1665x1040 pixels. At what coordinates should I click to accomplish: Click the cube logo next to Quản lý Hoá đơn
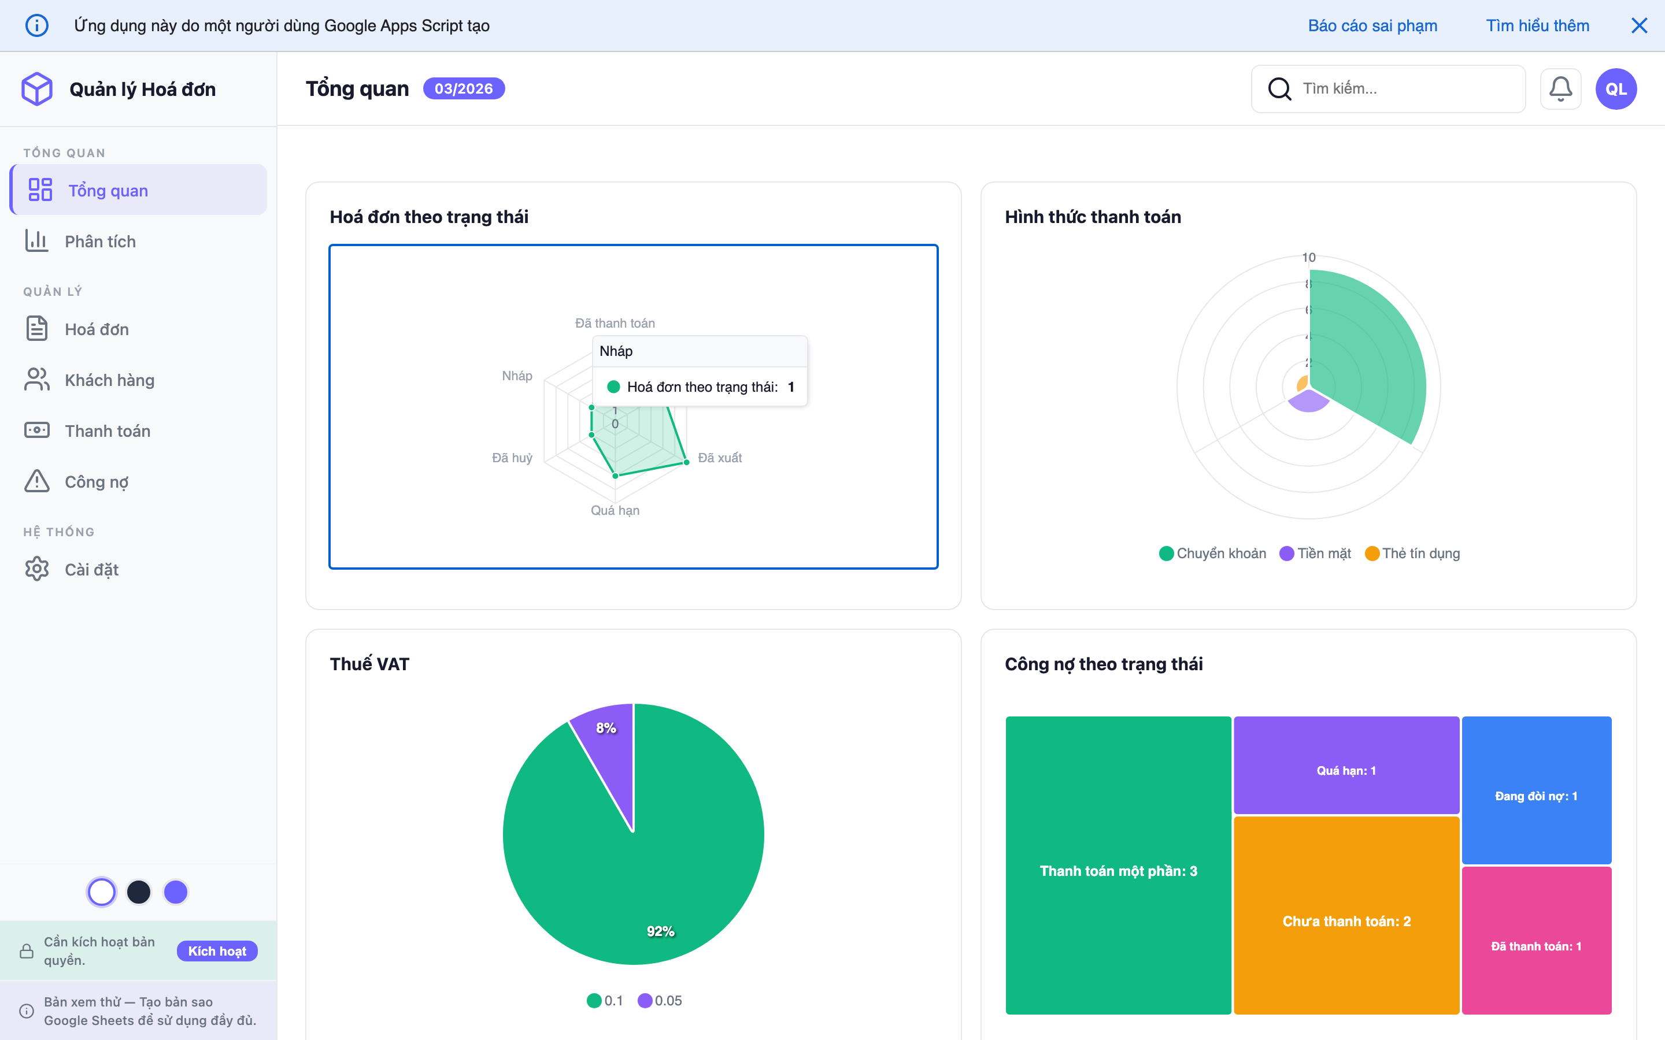(x=37, y=89)
